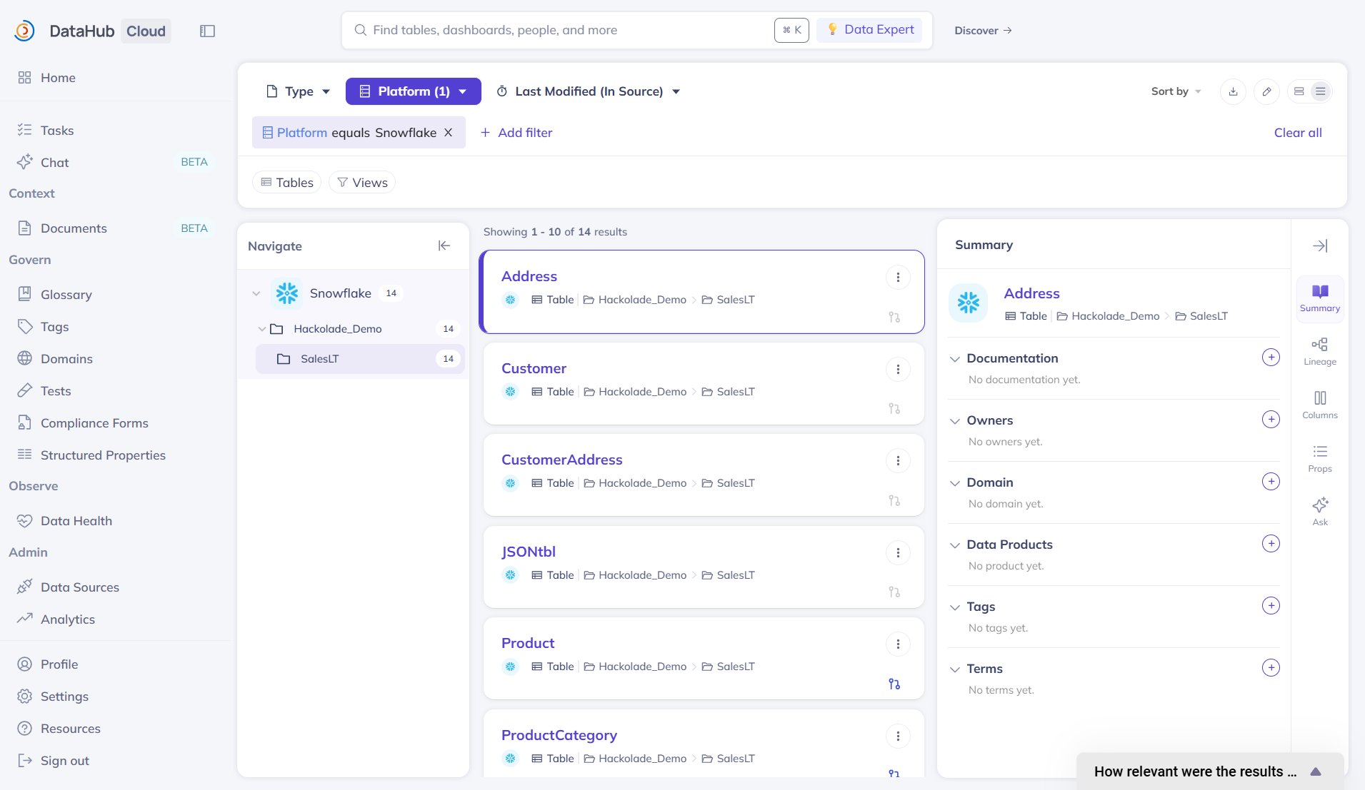
Task: Click the Add filter button
Action: pos(516,133)
